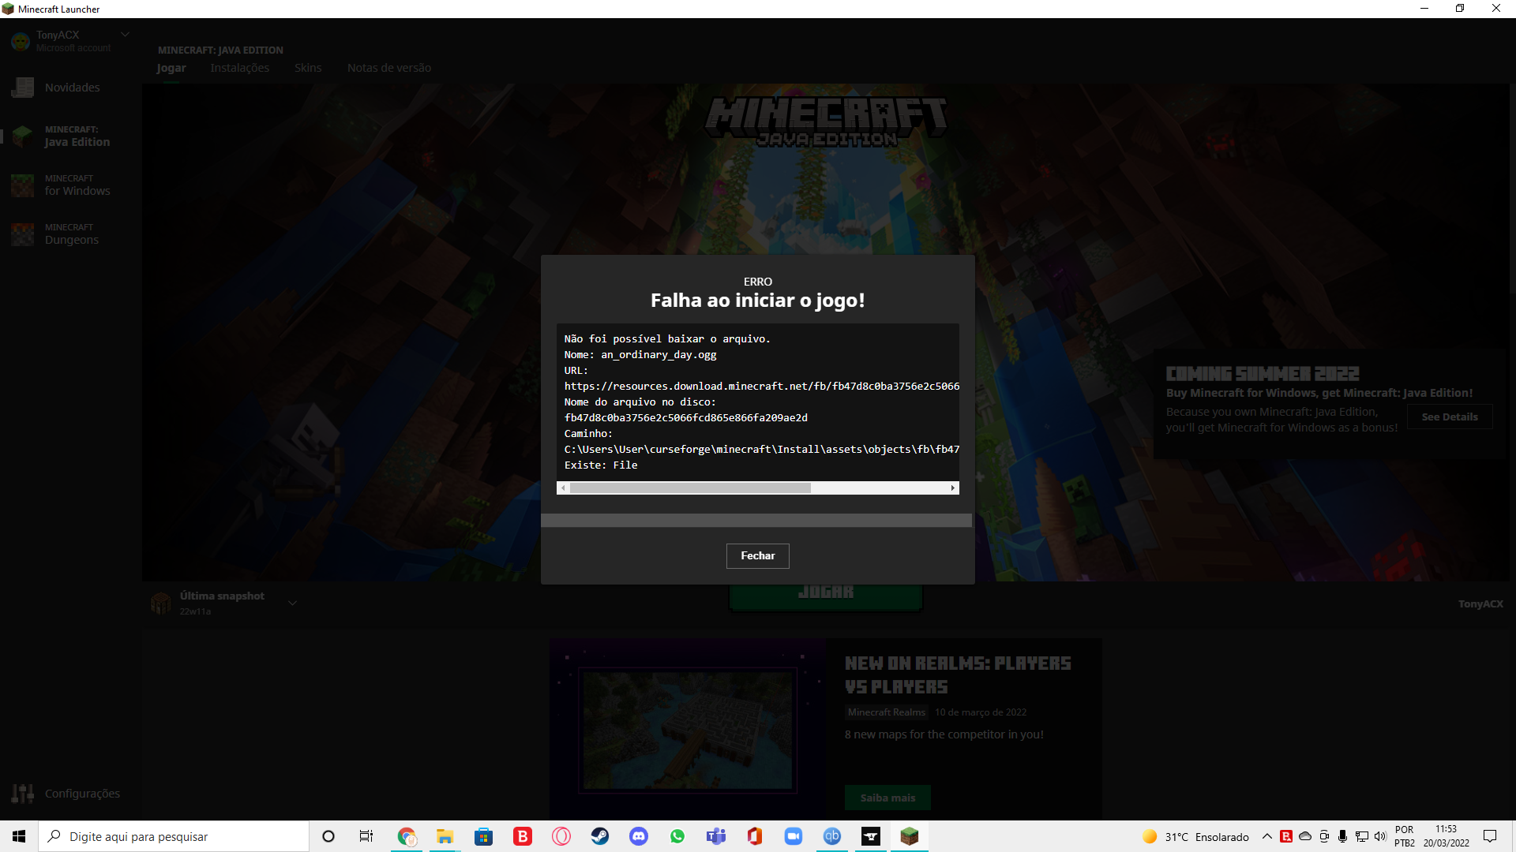
Task: Expand the TonyACX account dropdown chevron
Action: (125, 35)
